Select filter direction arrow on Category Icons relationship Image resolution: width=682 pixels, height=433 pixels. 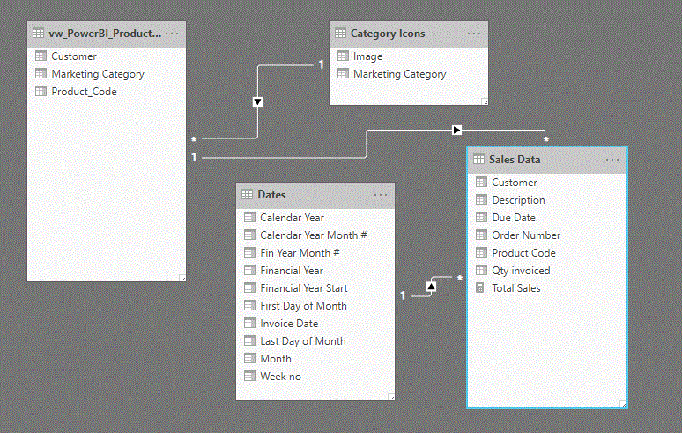(x=257, y=102)
